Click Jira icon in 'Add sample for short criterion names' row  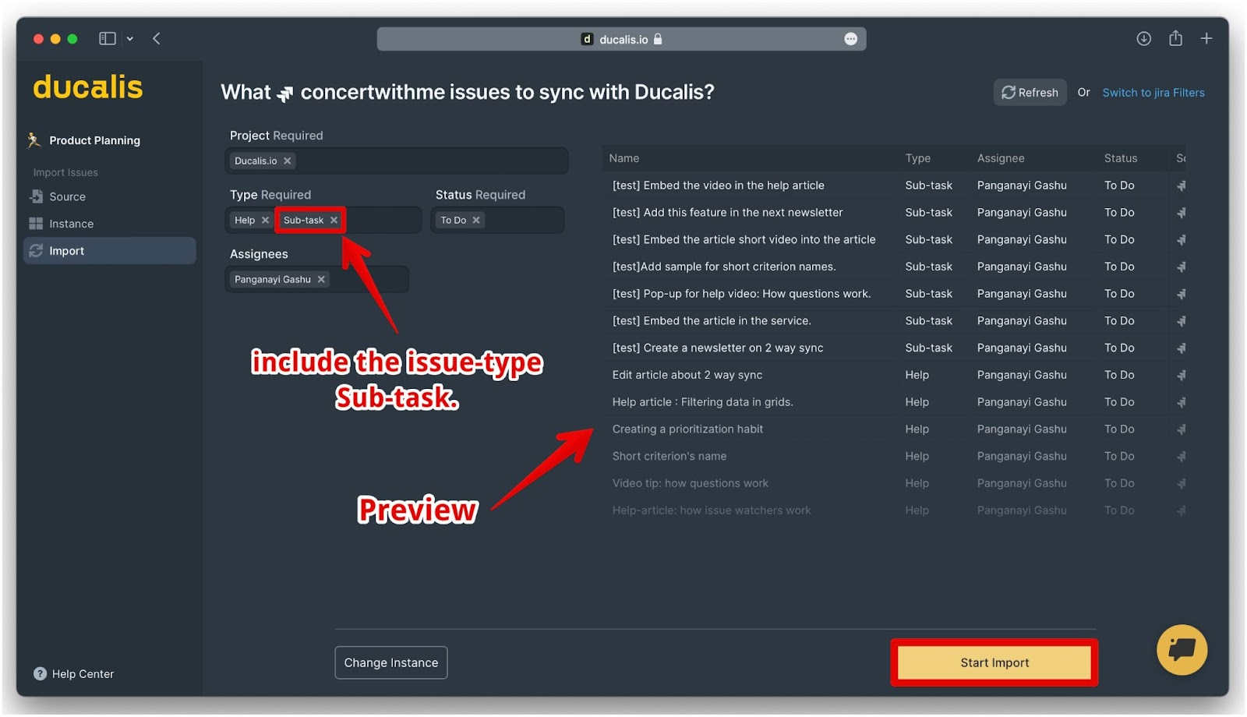tap(1182, 268)
